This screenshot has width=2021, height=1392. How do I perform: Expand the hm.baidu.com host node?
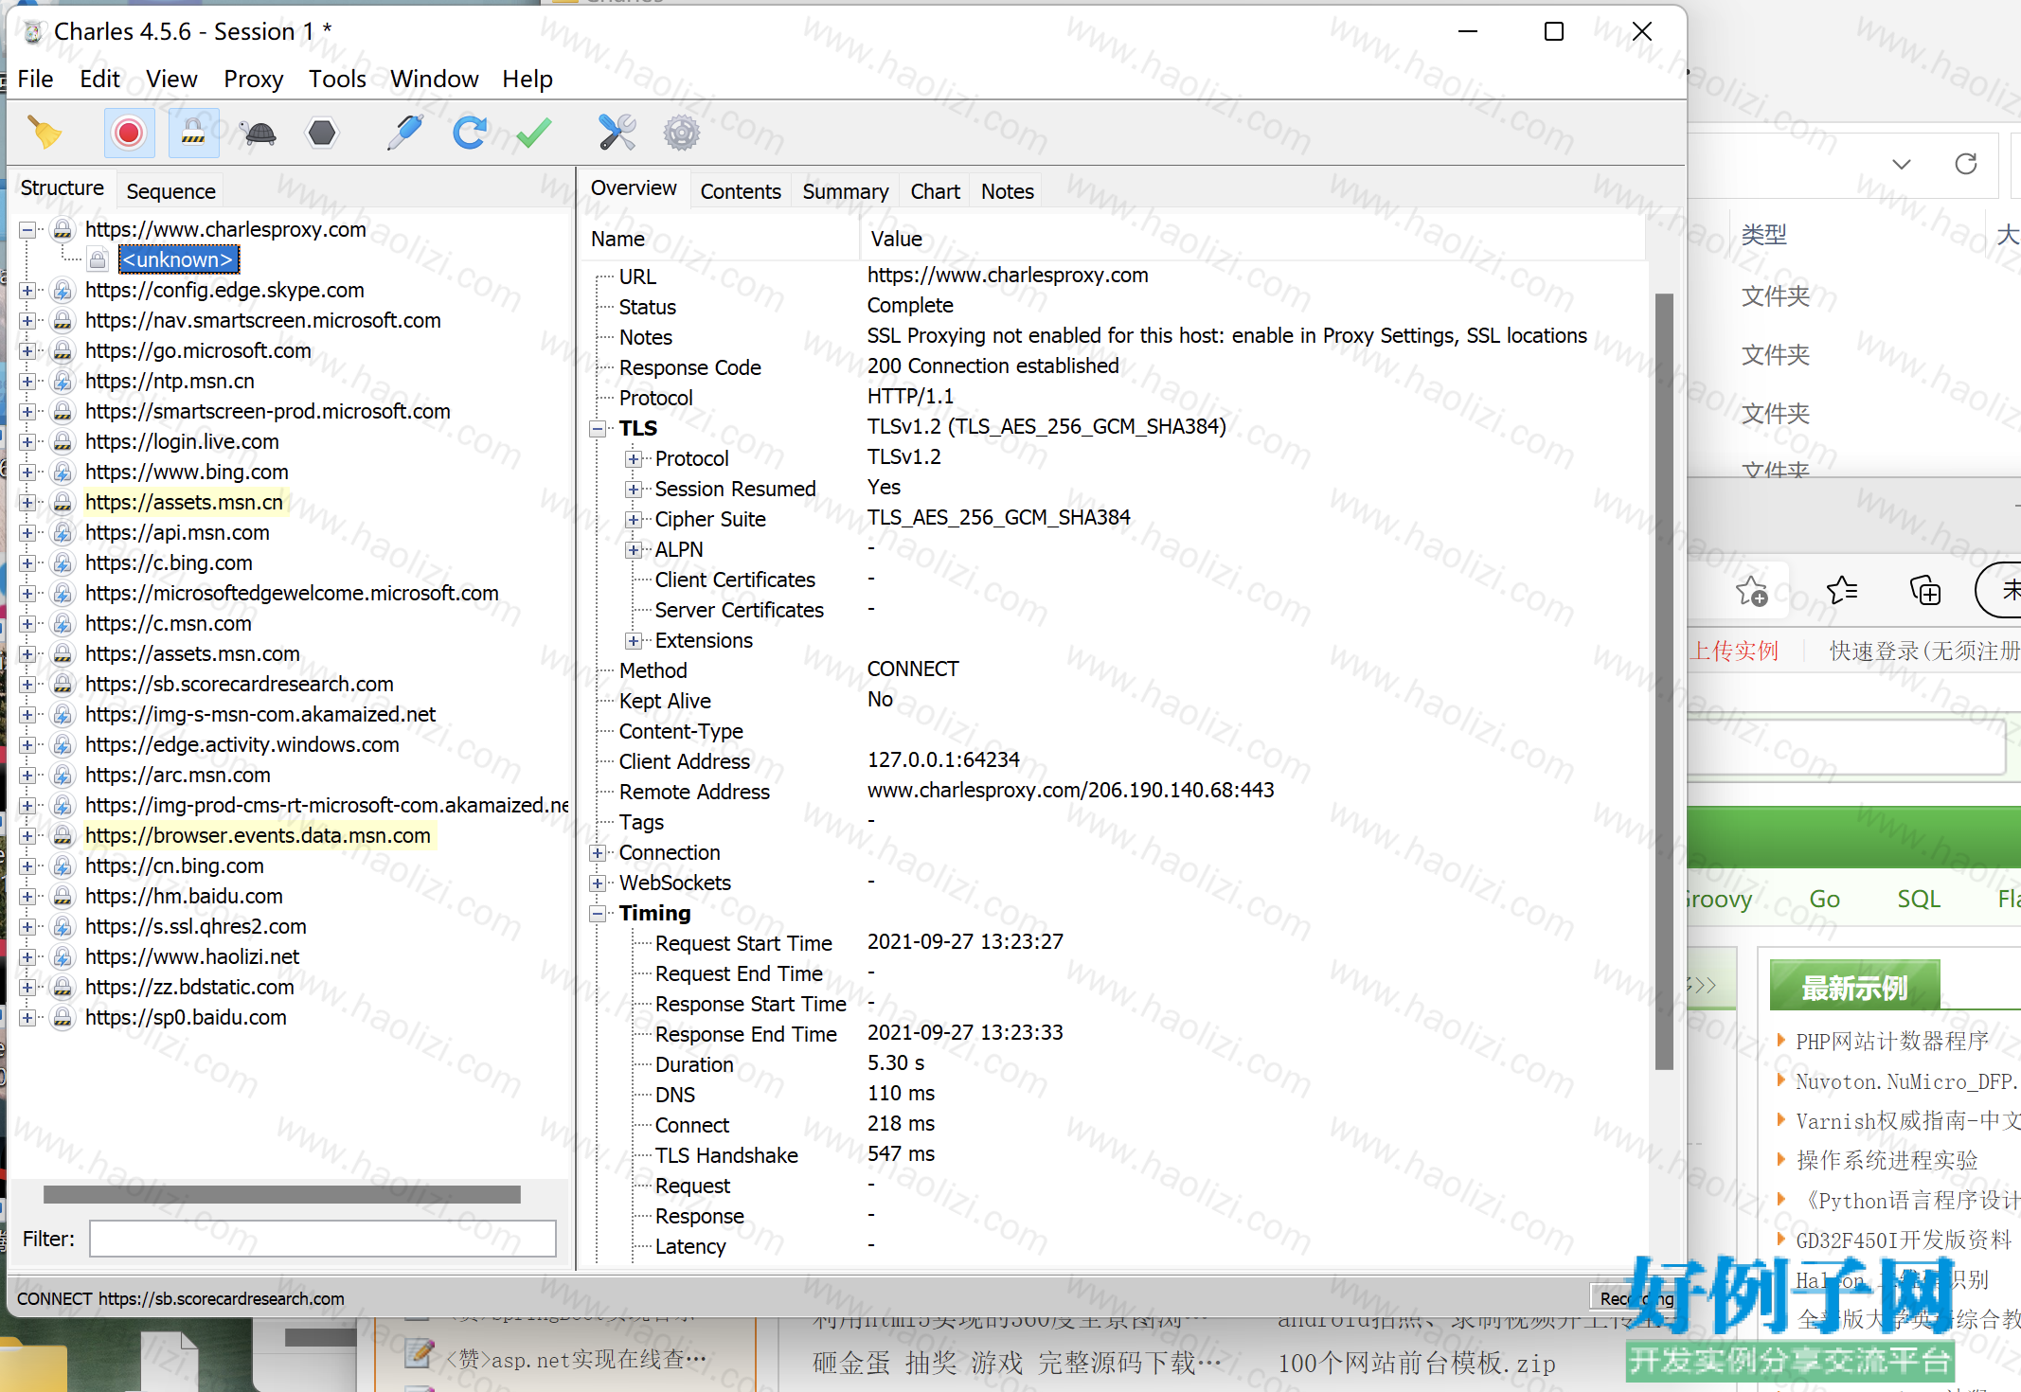pyautogui.click(x=27, y=897)
